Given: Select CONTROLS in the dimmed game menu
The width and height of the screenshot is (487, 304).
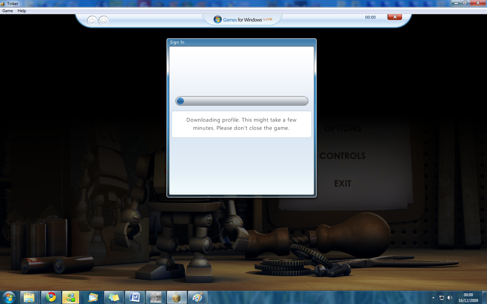Looking at the screenshot, I should point(343,156).
